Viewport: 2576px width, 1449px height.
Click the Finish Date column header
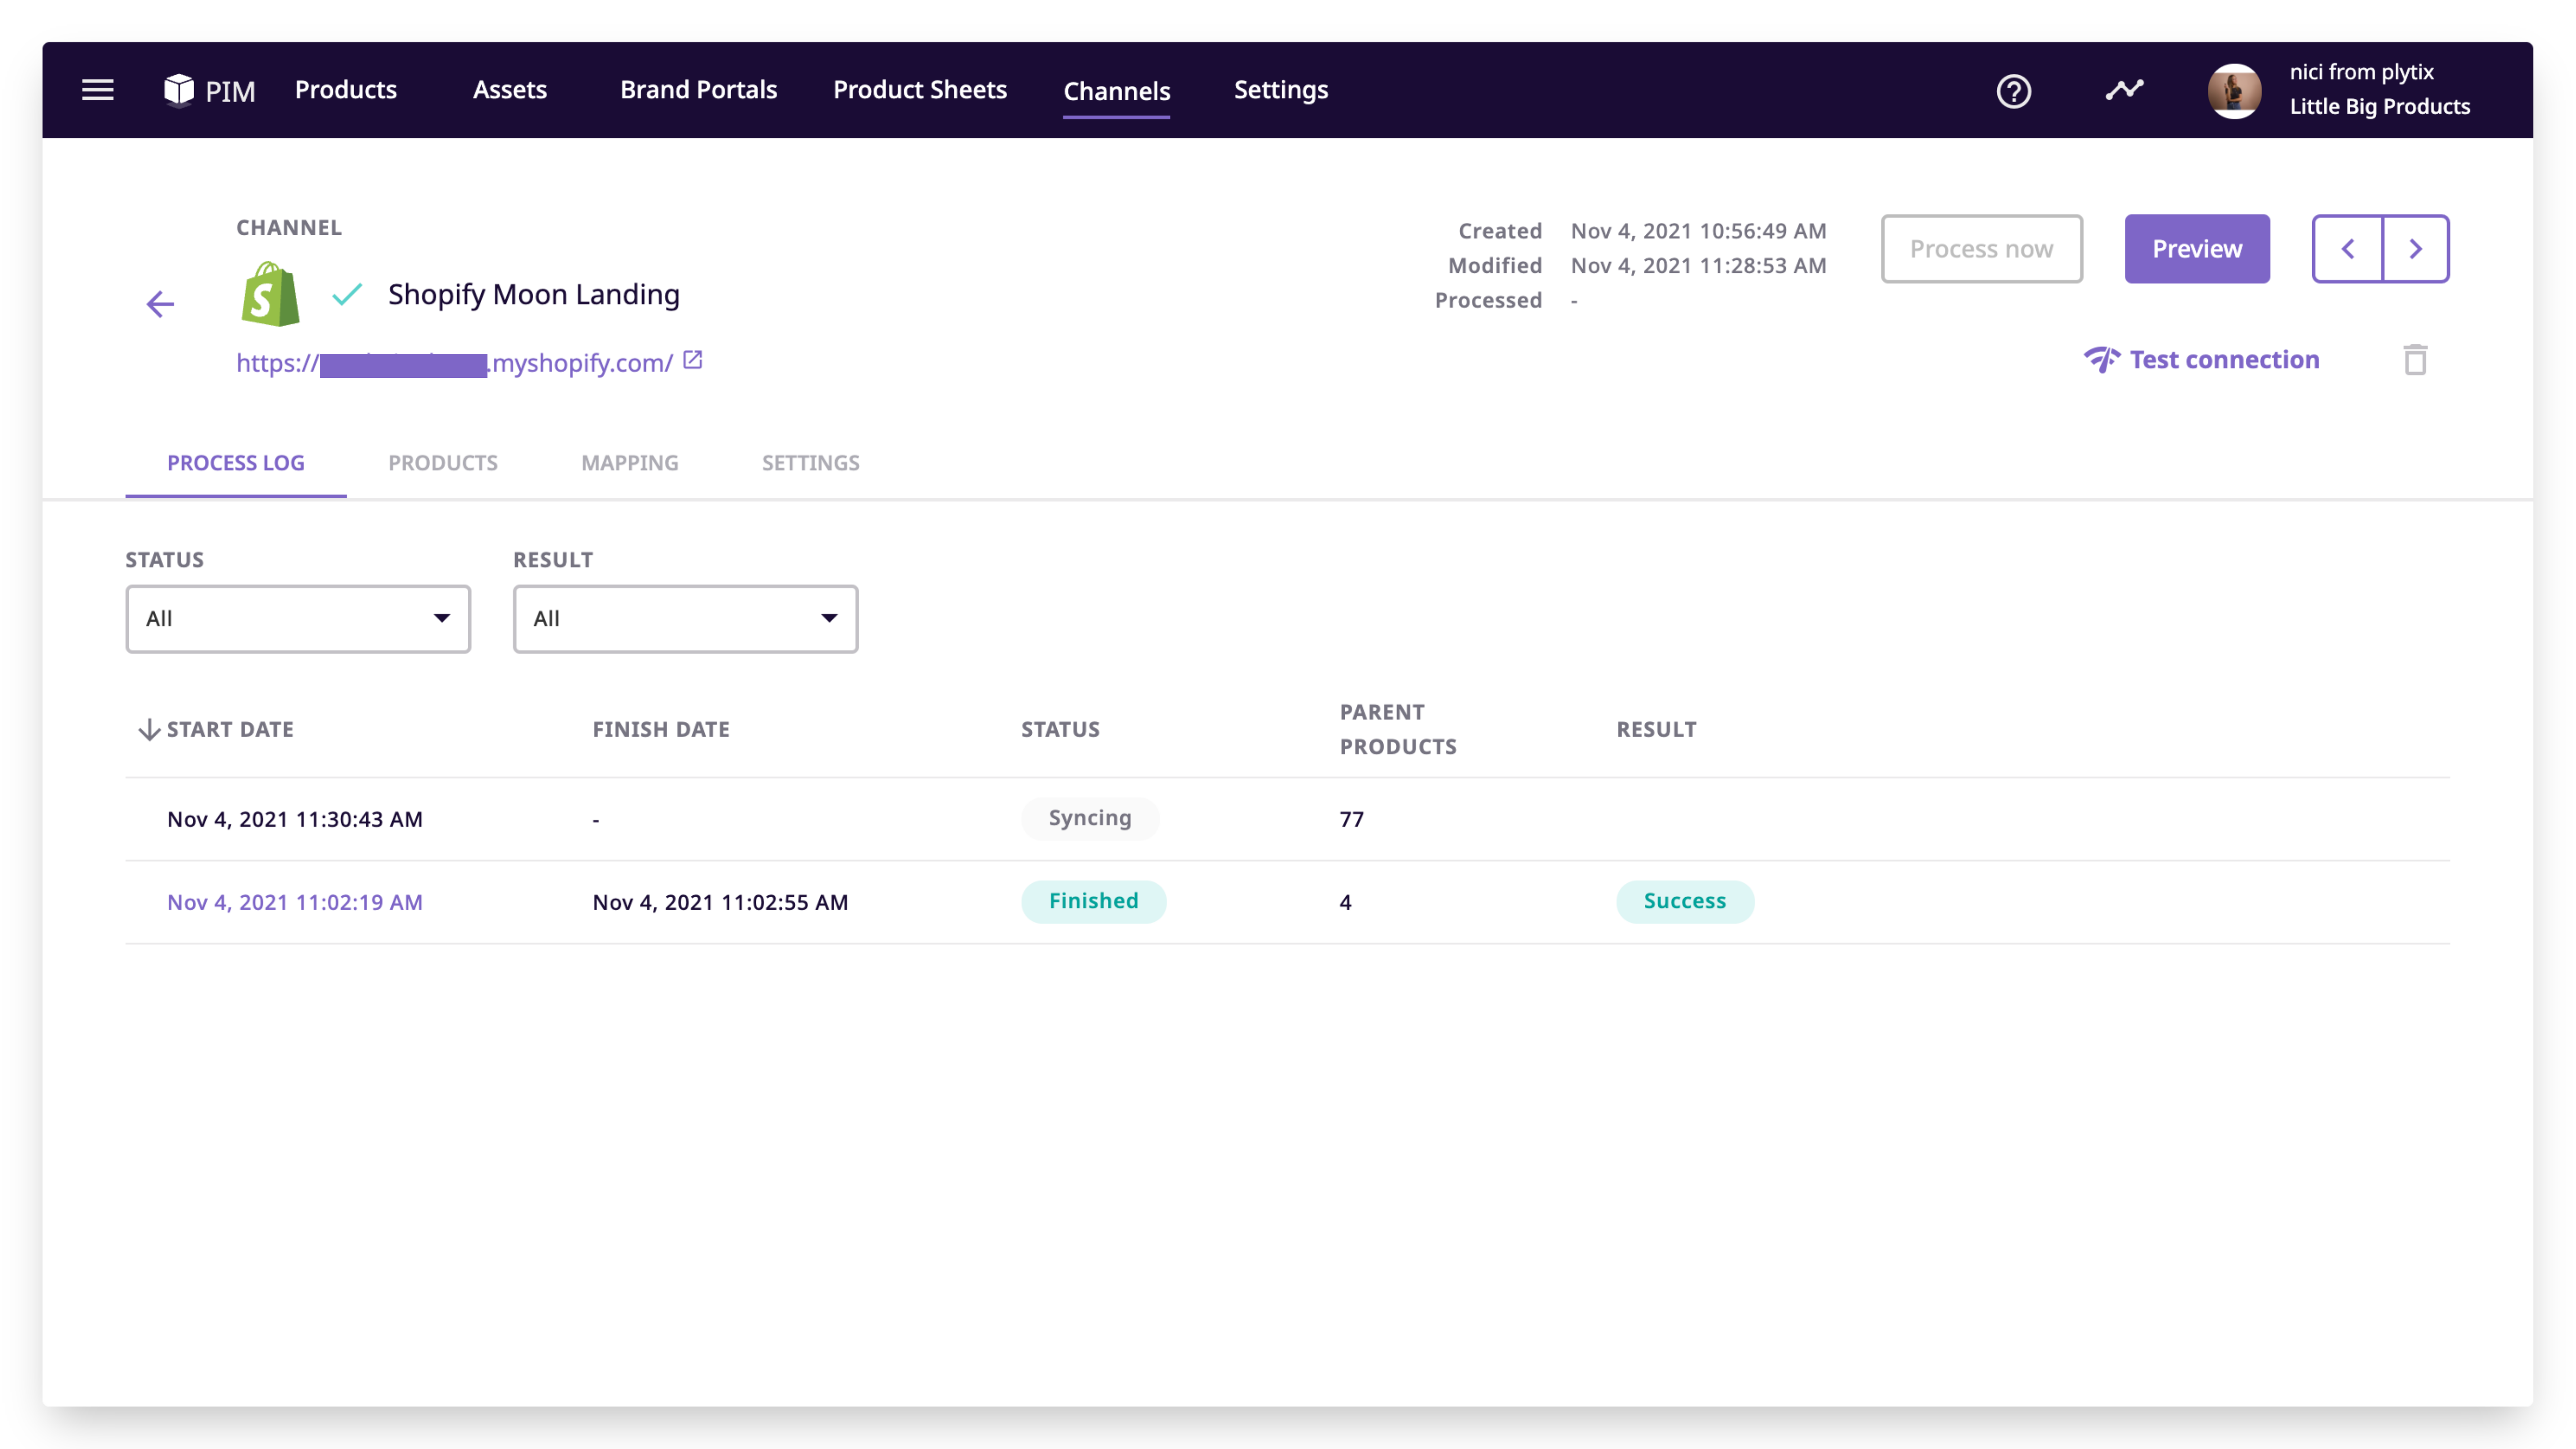tap(661, 729)
